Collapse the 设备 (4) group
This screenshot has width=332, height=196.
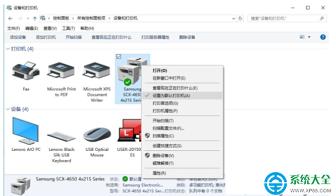[x=8, y=109]
